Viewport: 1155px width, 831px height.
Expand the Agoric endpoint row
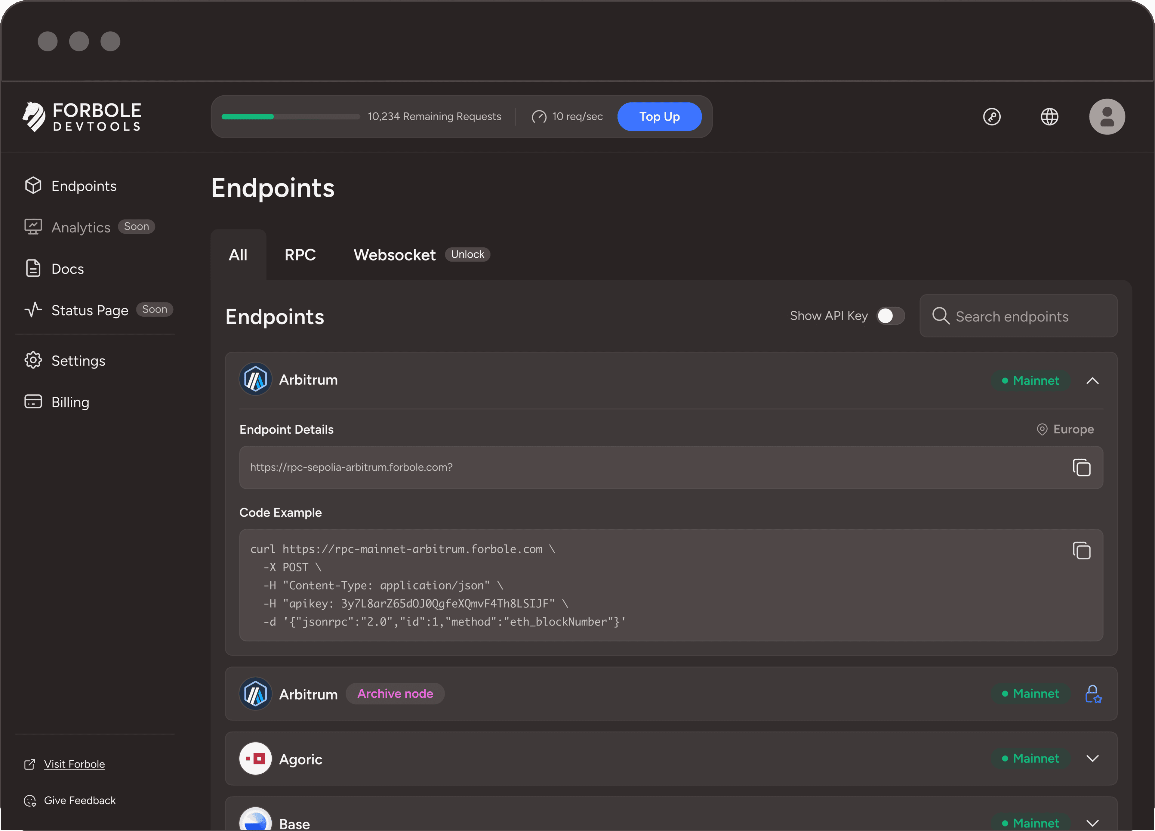(x=1092, y=758)
